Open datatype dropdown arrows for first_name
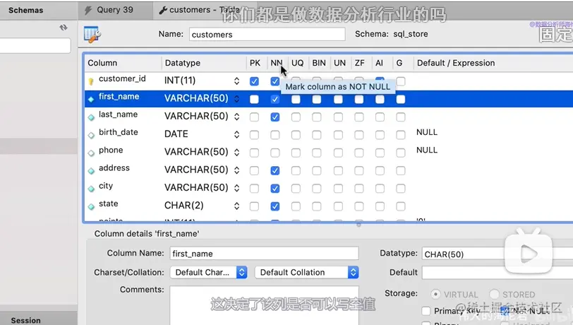 237,99
